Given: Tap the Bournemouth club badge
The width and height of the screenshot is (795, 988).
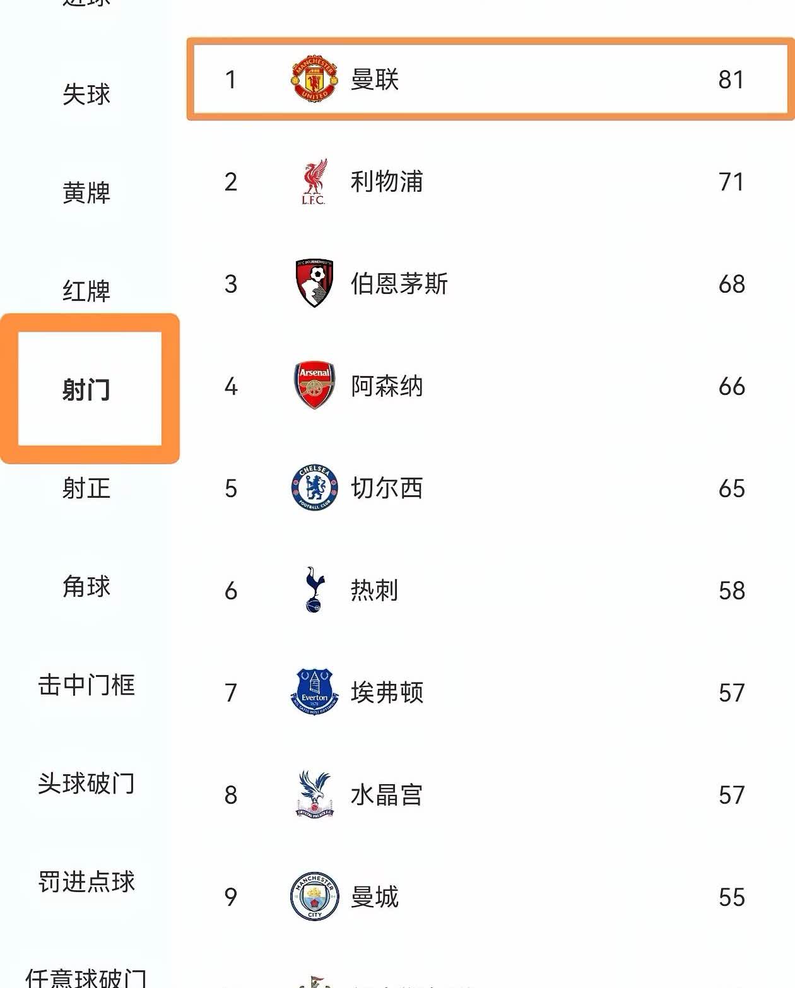Looking at the screenshot, I should pyautogui.click(x=314, y=283).
